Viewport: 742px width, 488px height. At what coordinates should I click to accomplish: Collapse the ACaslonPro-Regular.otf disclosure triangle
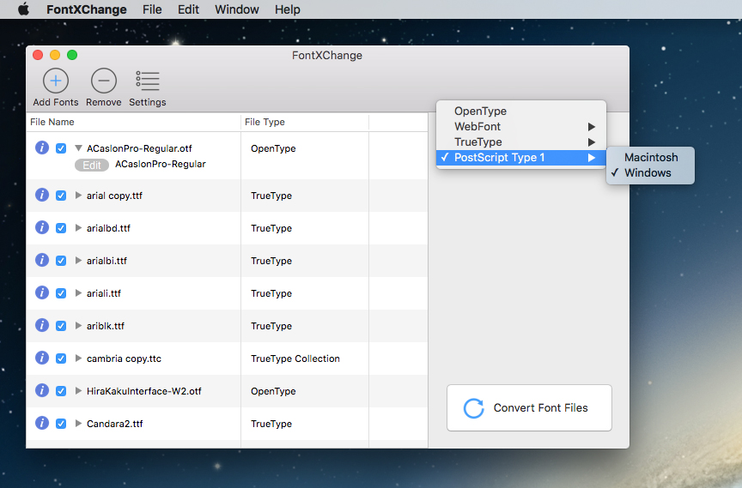click(78, 148)
